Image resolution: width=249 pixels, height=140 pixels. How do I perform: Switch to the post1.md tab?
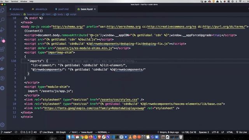62,9
